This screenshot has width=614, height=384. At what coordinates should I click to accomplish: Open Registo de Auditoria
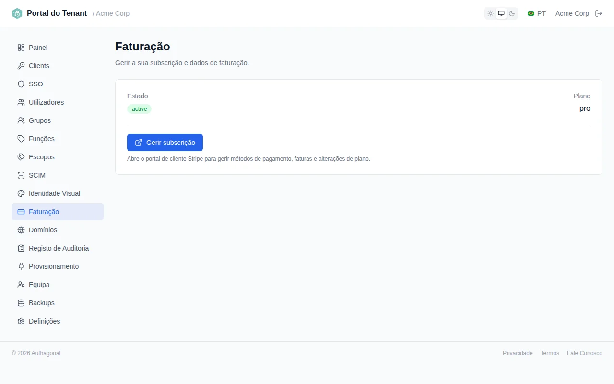coord(58,248)
